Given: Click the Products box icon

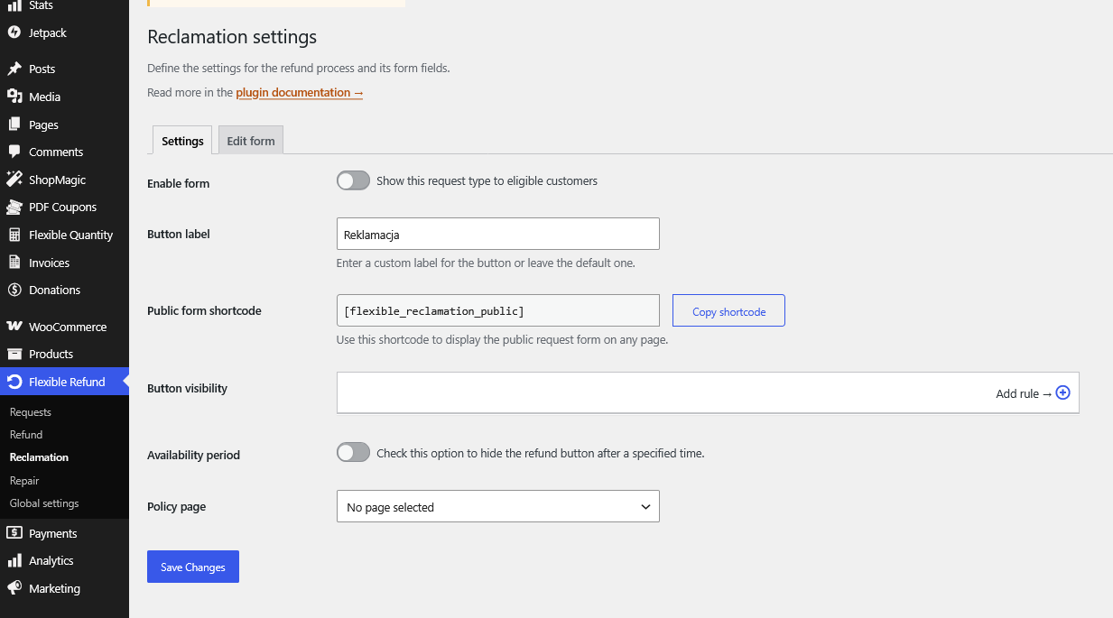Looking at the screenshot, I should [14, 354].
